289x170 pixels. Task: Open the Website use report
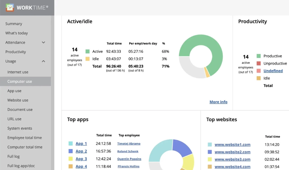(x=18, y=100)
